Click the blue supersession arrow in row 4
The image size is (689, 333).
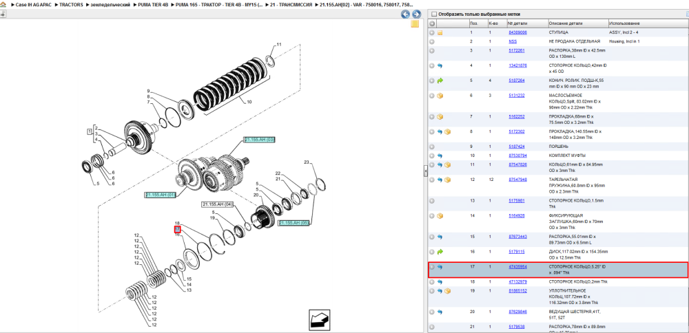click(x=440, y=66)
